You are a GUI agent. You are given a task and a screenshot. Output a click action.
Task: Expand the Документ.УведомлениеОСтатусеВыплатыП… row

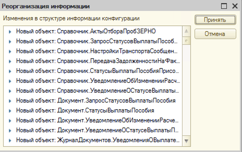(10, 131)
